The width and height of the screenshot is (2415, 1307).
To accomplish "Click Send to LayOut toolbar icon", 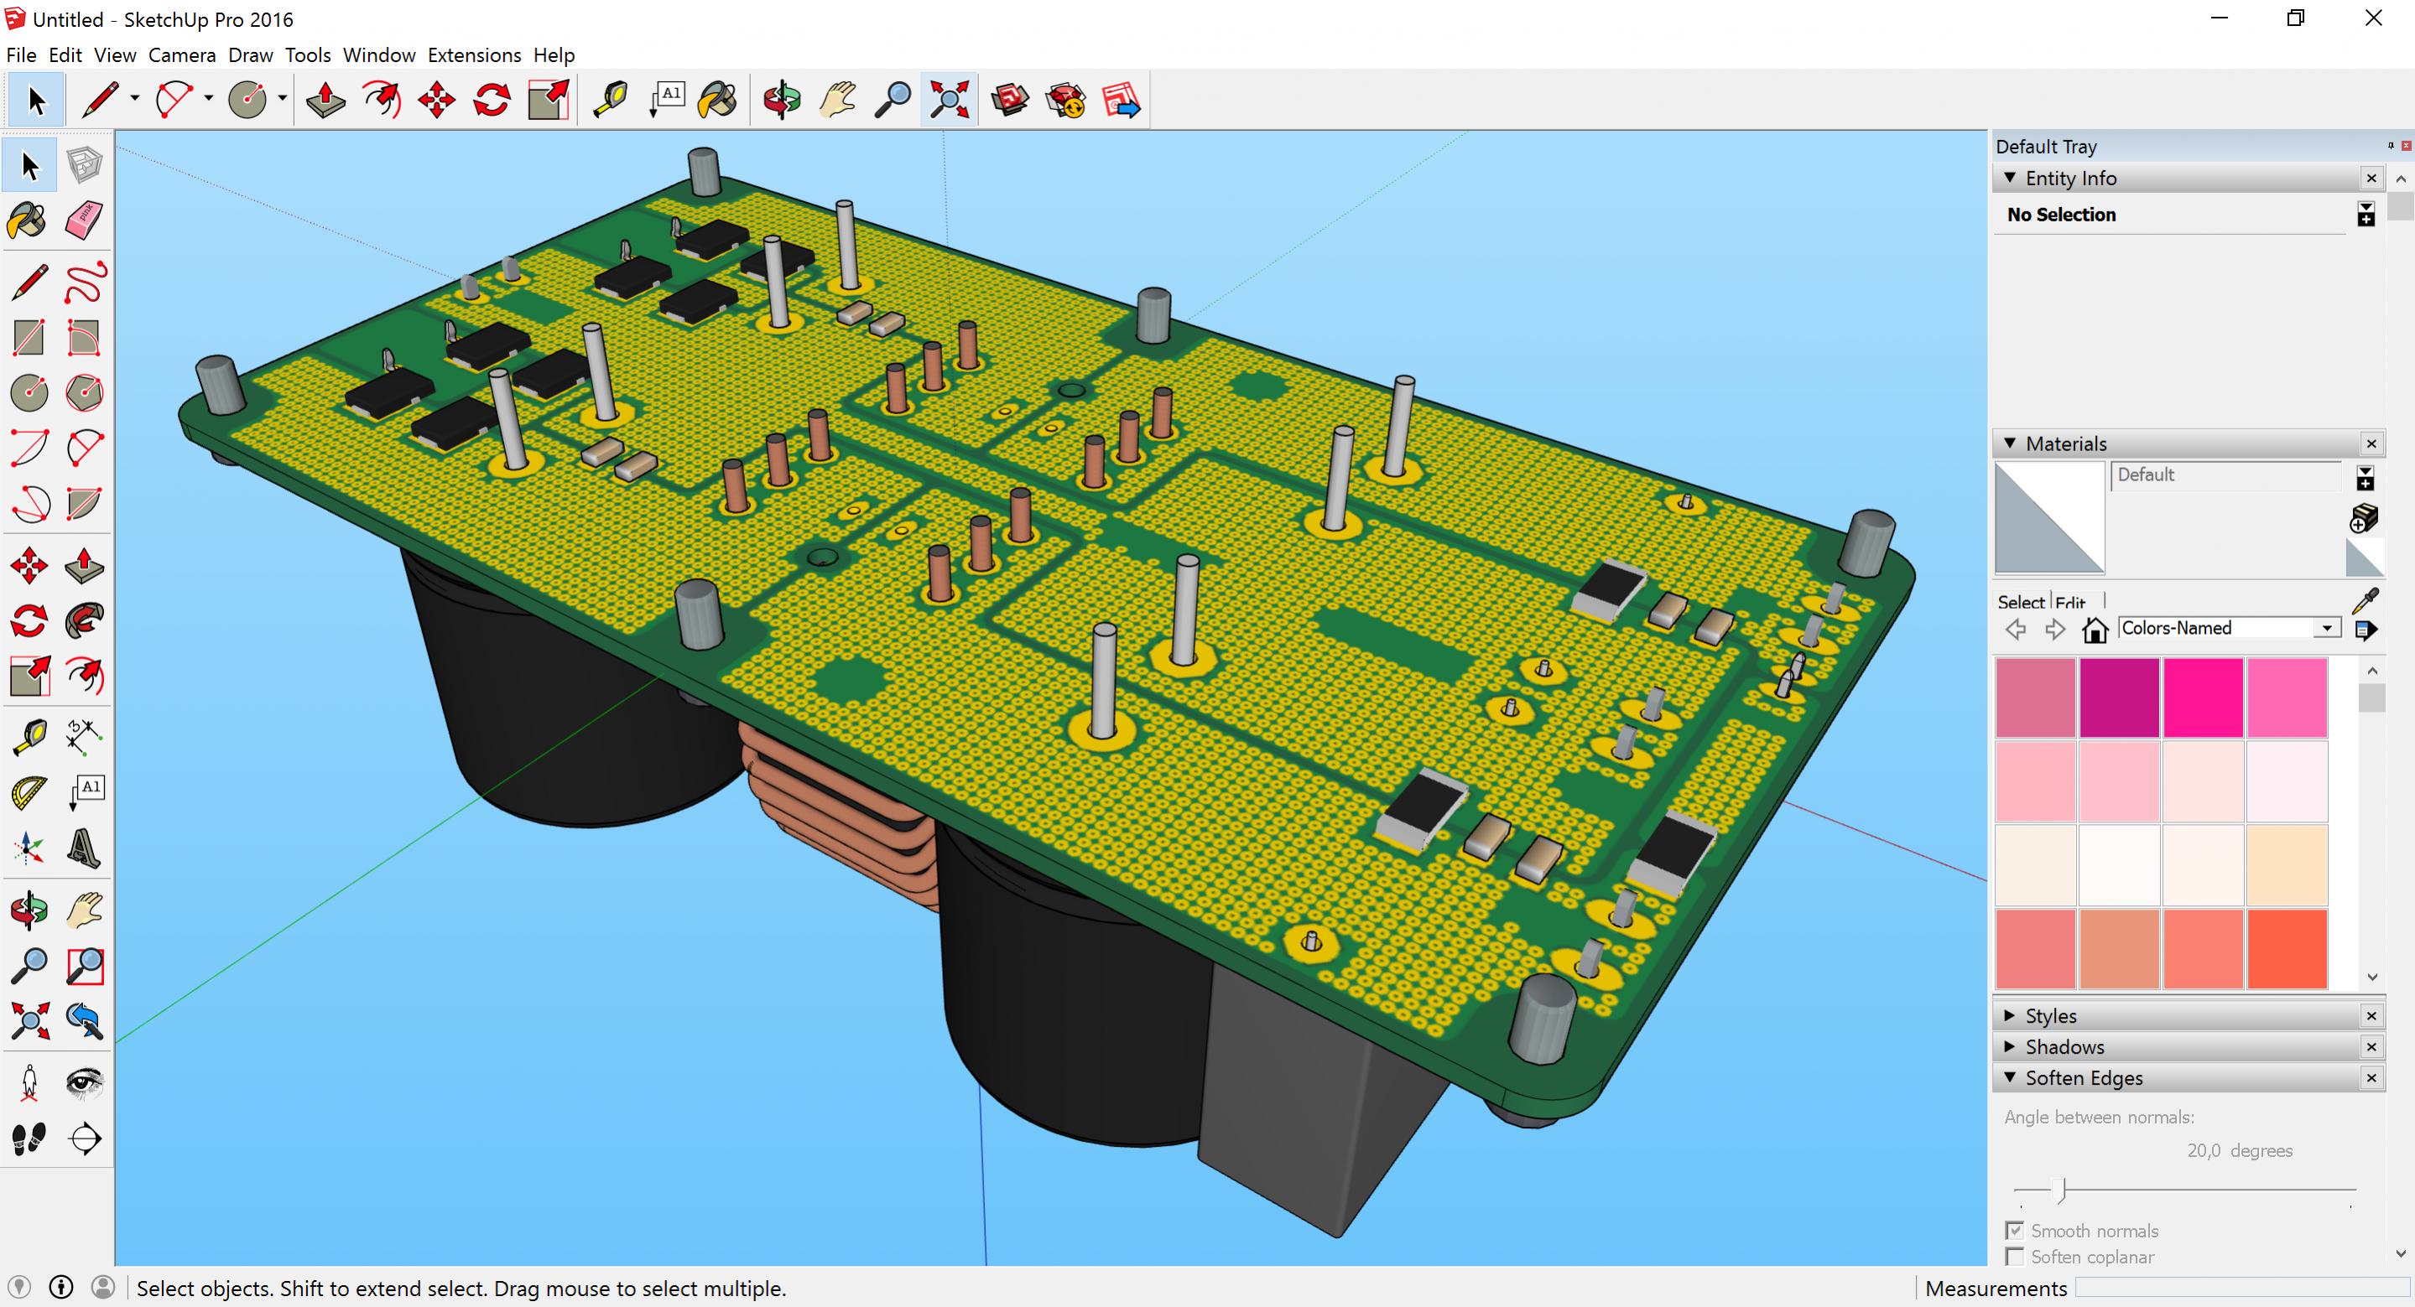I will [1121, 99].
